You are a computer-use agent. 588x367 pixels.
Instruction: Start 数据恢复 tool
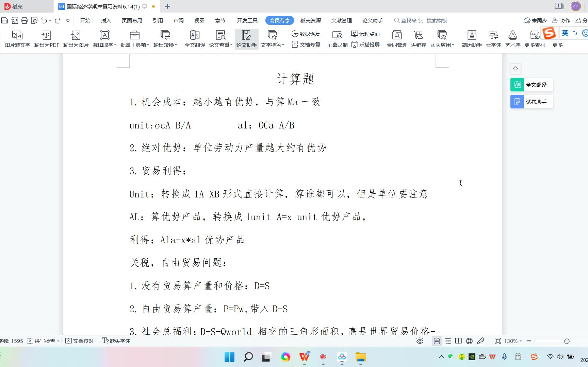coord(306,34)
